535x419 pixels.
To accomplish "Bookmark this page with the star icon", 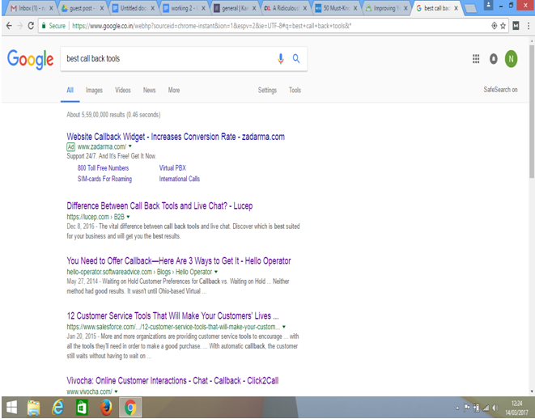I will [503, 26].
